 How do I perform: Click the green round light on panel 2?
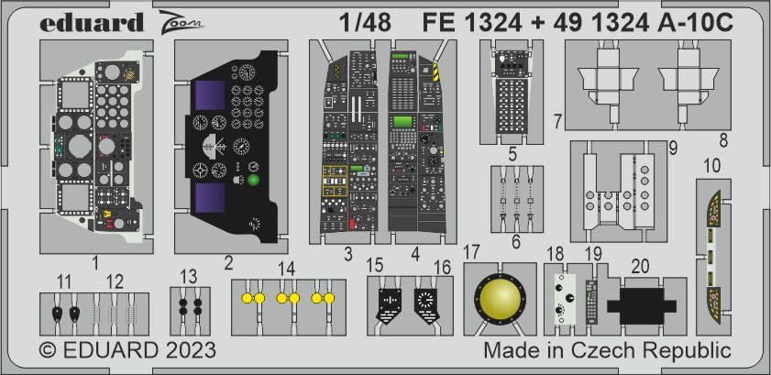coord(252,180)
